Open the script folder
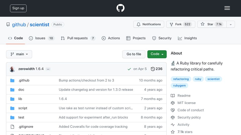The image size is (241, 135). (x=23, y=108)
